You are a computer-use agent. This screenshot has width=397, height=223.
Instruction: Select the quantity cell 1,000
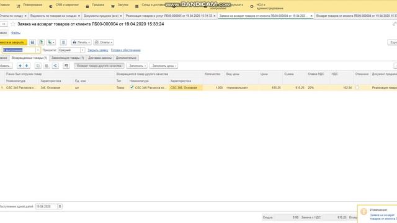213,87
